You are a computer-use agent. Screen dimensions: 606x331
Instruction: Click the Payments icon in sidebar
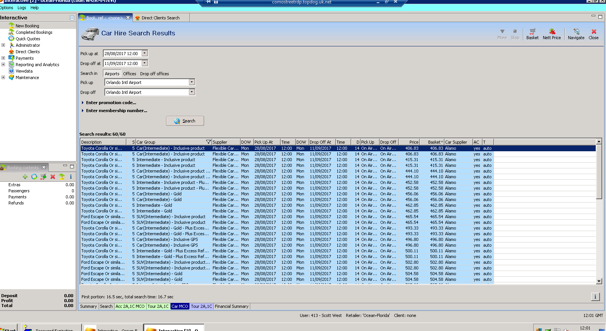[11, 58]
